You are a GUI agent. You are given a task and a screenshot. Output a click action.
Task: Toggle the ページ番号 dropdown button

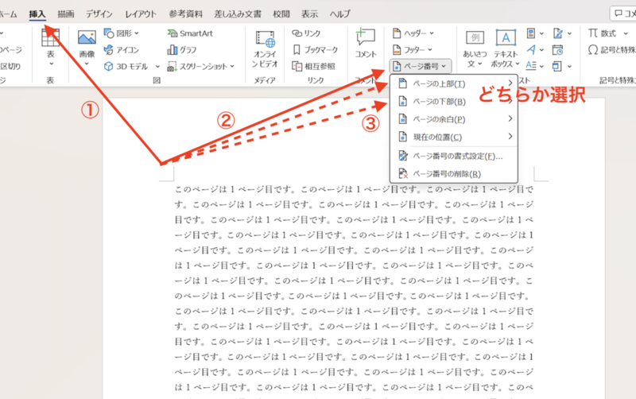coord(421,66)
